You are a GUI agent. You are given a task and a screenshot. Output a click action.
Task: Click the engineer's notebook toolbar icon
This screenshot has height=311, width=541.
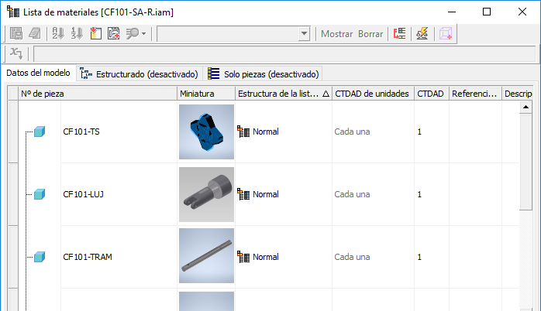click(35, 34)
